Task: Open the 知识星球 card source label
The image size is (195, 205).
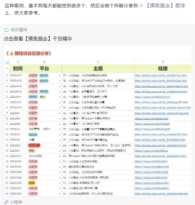Action: 19,30
